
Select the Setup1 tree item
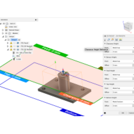pos(14,40)
